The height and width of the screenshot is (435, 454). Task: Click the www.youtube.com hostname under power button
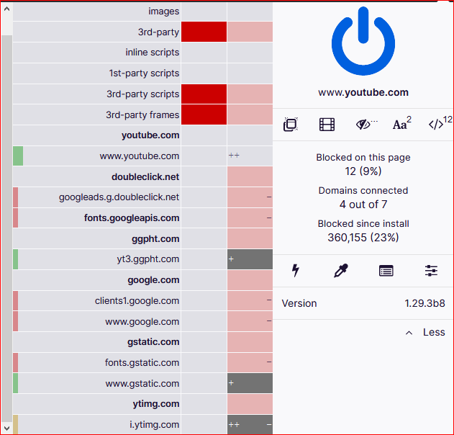point(363,92)
